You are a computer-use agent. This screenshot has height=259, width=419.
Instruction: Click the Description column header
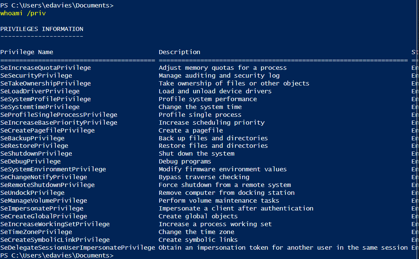coord(179,52)
